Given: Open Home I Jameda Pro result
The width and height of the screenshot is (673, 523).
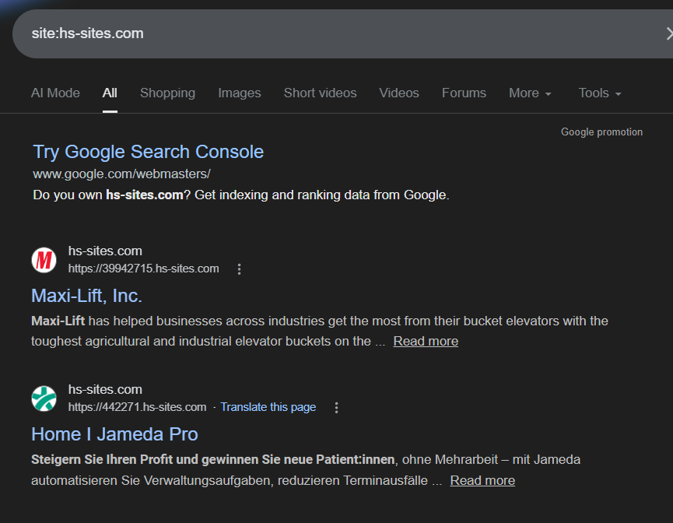Looking at the screenshot, I should click(114, 434).
